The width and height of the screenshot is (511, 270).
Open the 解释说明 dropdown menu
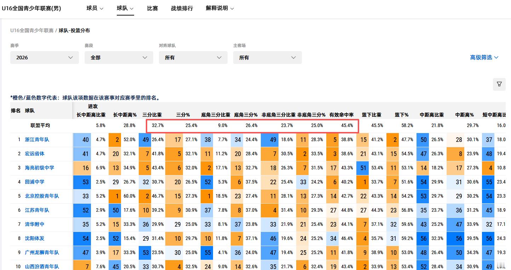tap(220, 8)
